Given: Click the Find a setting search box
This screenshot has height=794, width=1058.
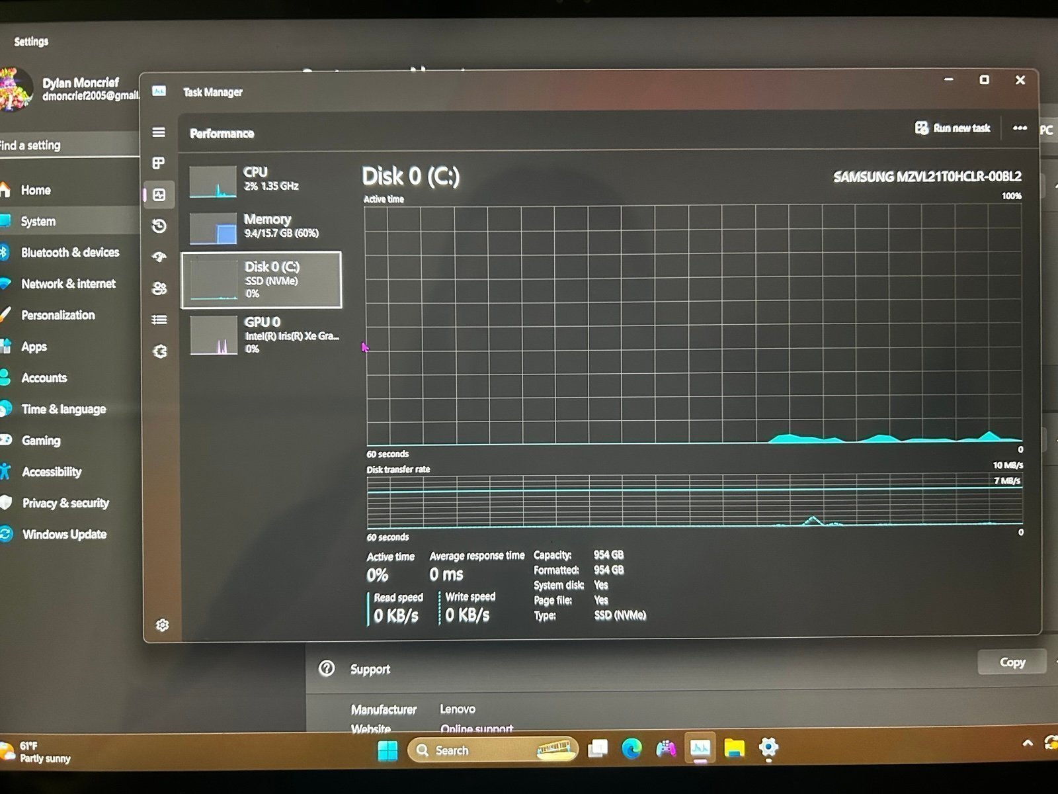Looking at the screenshot, I should [x=69, y=145].
